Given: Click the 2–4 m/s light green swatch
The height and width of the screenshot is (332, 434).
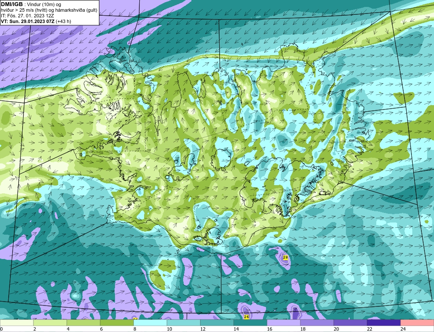Looking at the screenshot, I should coord(50,323).
